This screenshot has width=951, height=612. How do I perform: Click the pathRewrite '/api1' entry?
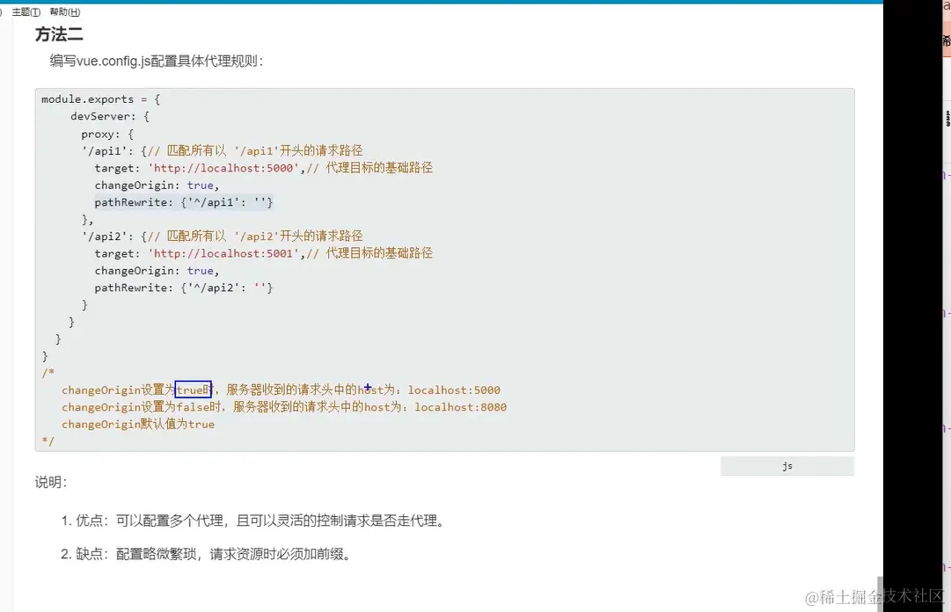183,201
